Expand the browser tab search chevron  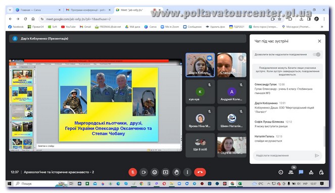[x=10, y=10]
